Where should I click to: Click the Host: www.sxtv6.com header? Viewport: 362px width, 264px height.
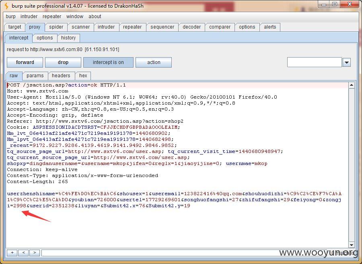[x=38, y=91]
